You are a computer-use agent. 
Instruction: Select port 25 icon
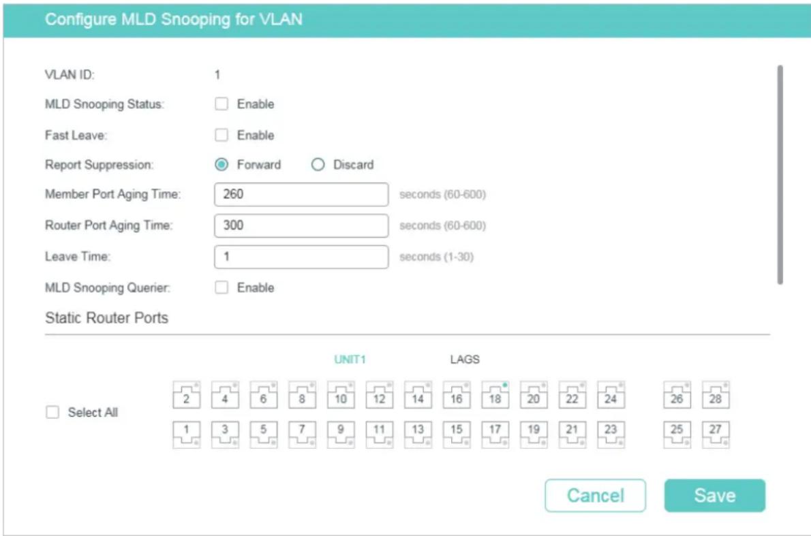pyautogui.click(x=677, y=434)
